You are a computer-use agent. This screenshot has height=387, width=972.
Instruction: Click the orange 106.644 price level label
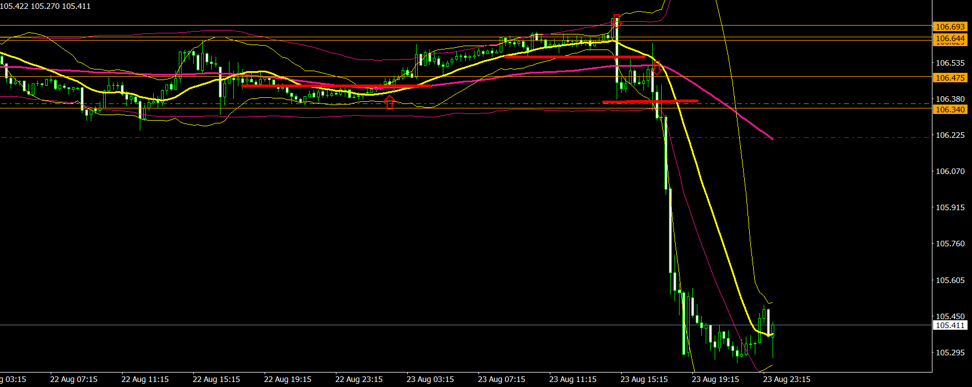point(950,39)
